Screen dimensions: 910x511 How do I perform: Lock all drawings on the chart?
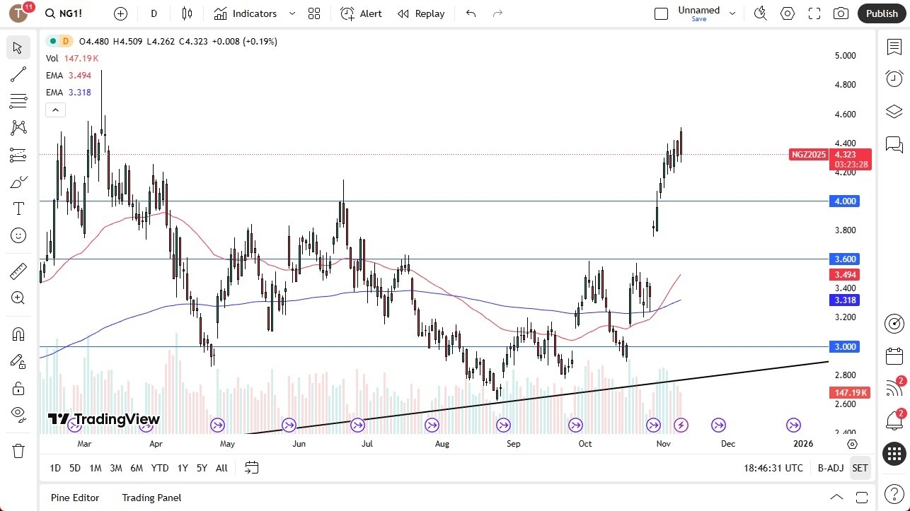coord(18,388)
